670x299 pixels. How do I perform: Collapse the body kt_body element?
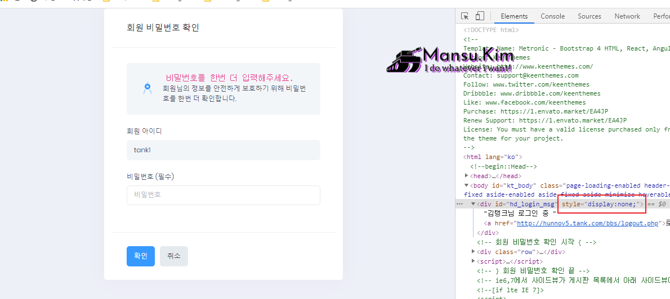[466, 185]
